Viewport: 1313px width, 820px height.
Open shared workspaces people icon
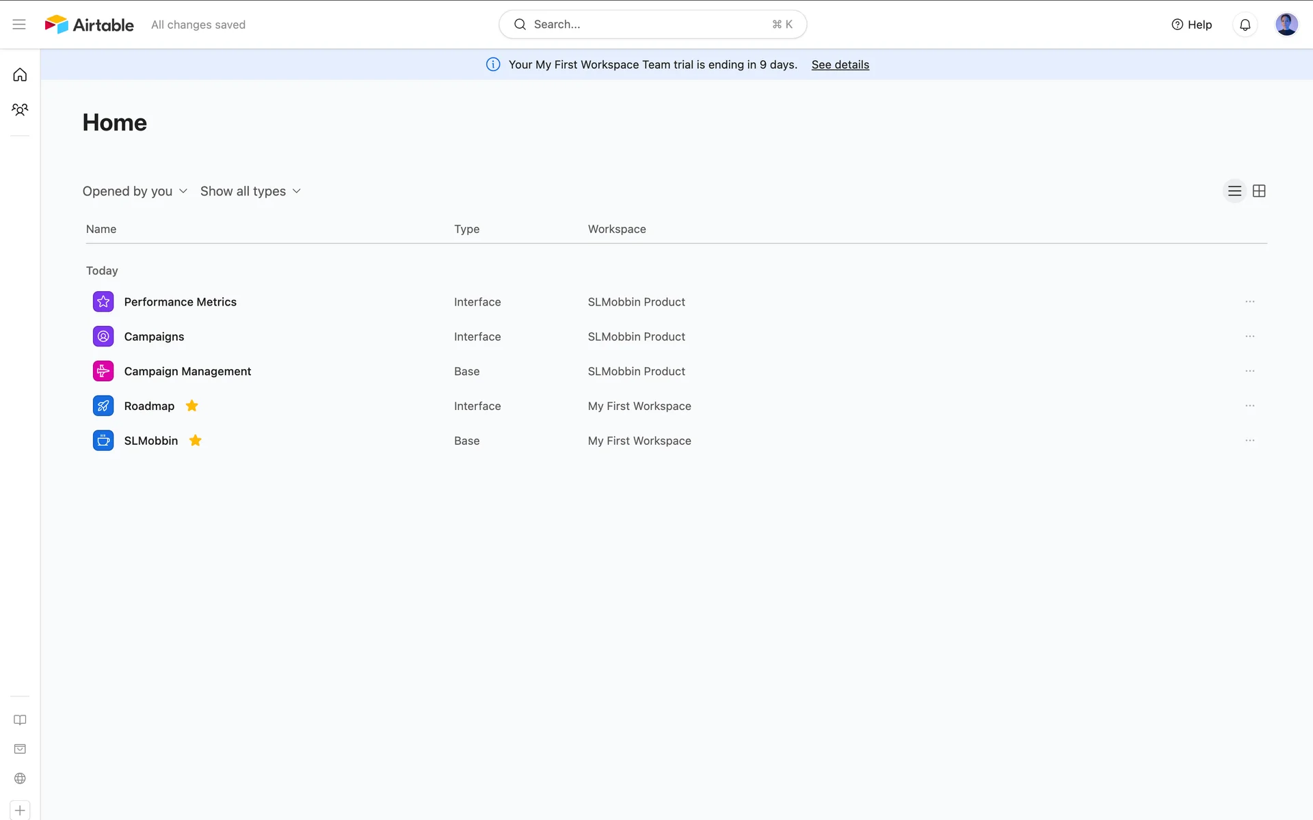[20, 109]
